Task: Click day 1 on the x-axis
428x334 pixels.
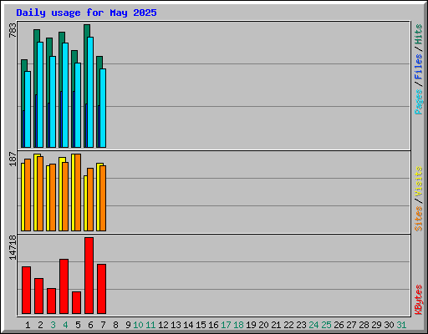Action: [28, 325]
